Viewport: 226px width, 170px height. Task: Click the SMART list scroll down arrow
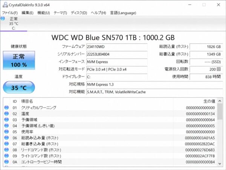220,164
